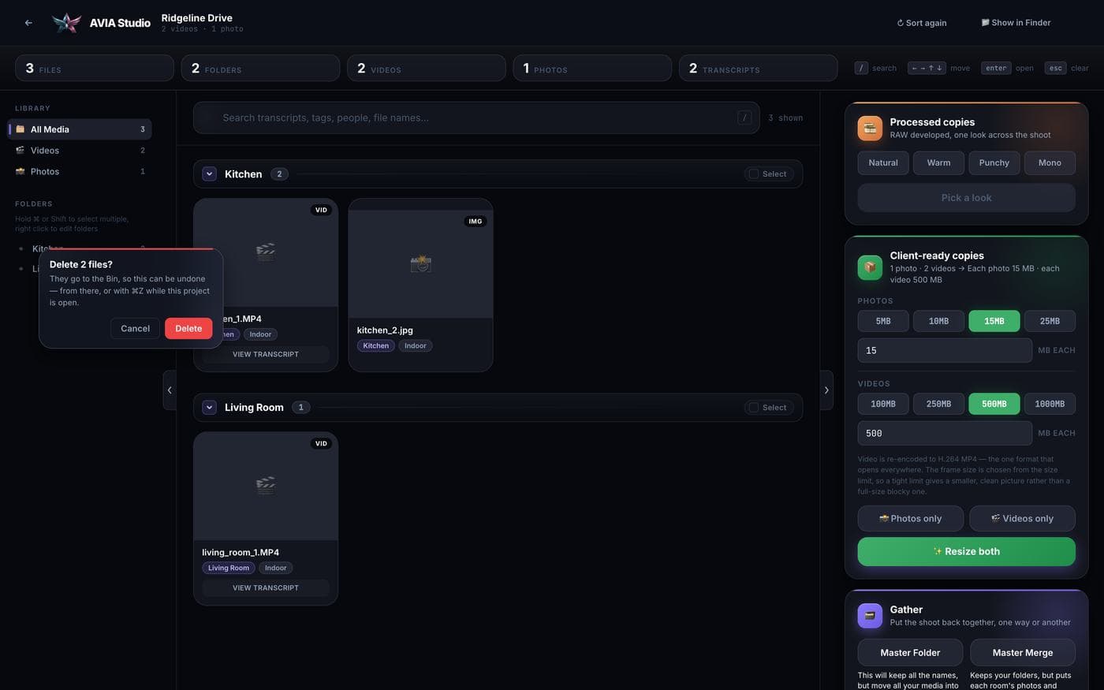Viewport: 1104px width, 690px height.
Task: Click the IMG badge on kitchen_2.jpg
Action: click(x=476, y=222)
